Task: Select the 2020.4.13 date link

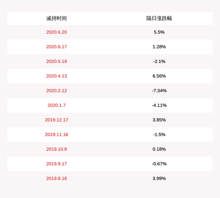Action: [56, 76]
